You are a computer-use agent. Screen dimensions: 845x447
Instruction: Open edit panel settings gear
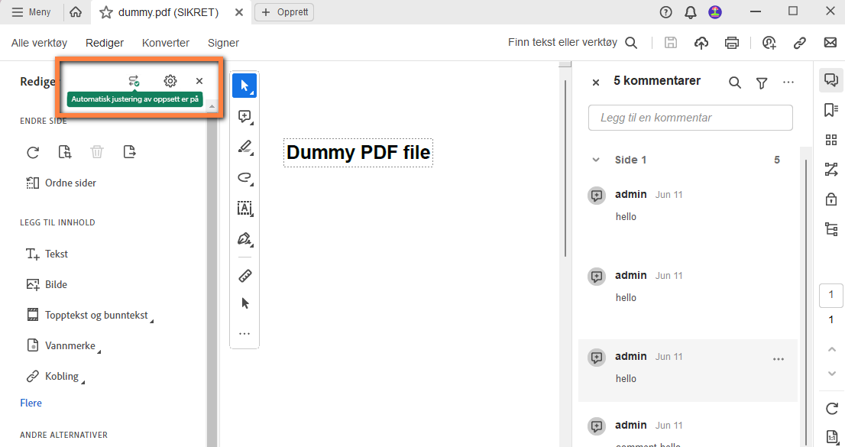pos(170,81)
